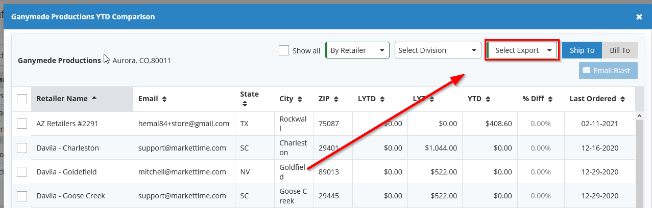Open the Select Export dropdown
This screenshot has width=652, height=208.
tap(522, 50)
